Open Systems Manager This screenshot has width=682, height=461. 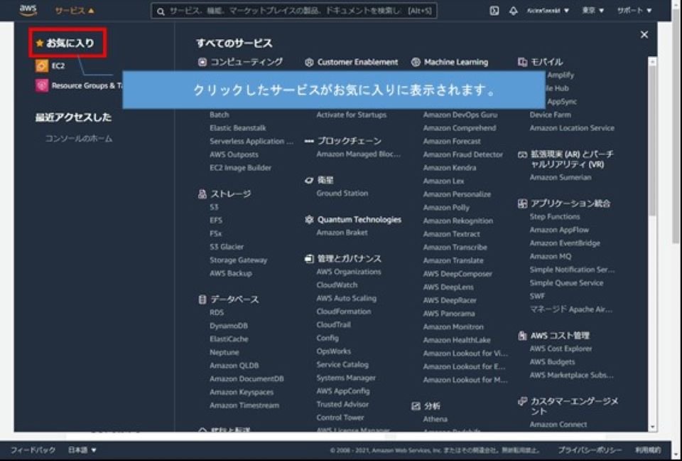[346, 378]
